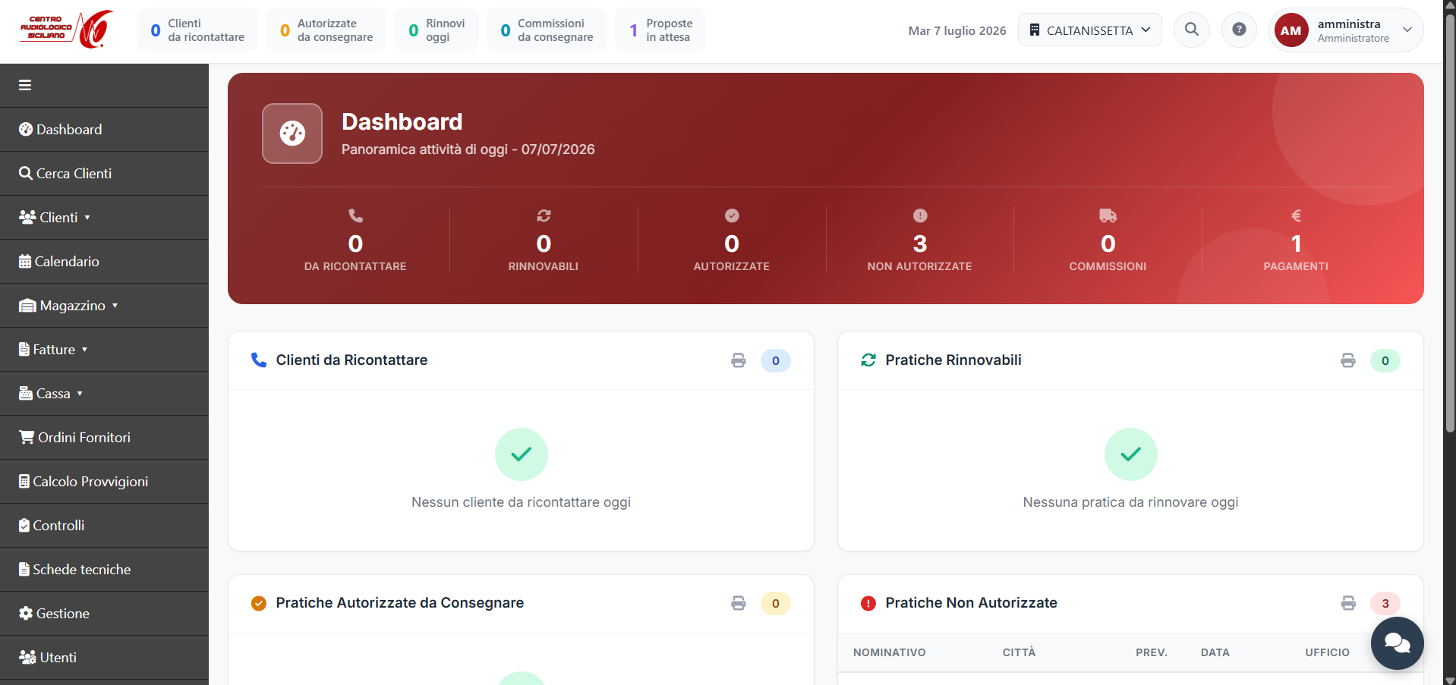Image resolution: width=1456 pixels, height=685 pixels.
Task: Click the blue phone icon in Clienti da Ricontattare
Action: pyautogui.click(x=259, y=360)
